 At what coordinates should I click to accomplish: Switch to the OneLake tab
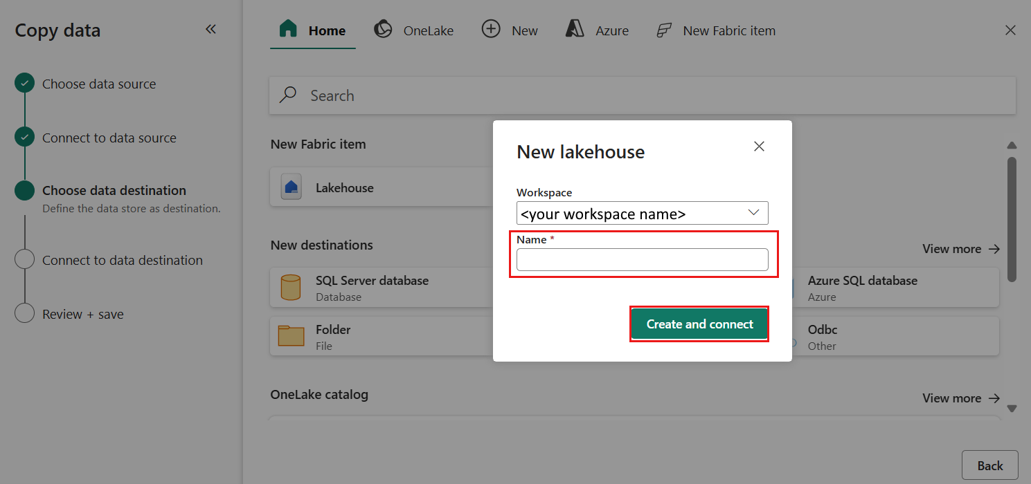[x=414, y=30]
